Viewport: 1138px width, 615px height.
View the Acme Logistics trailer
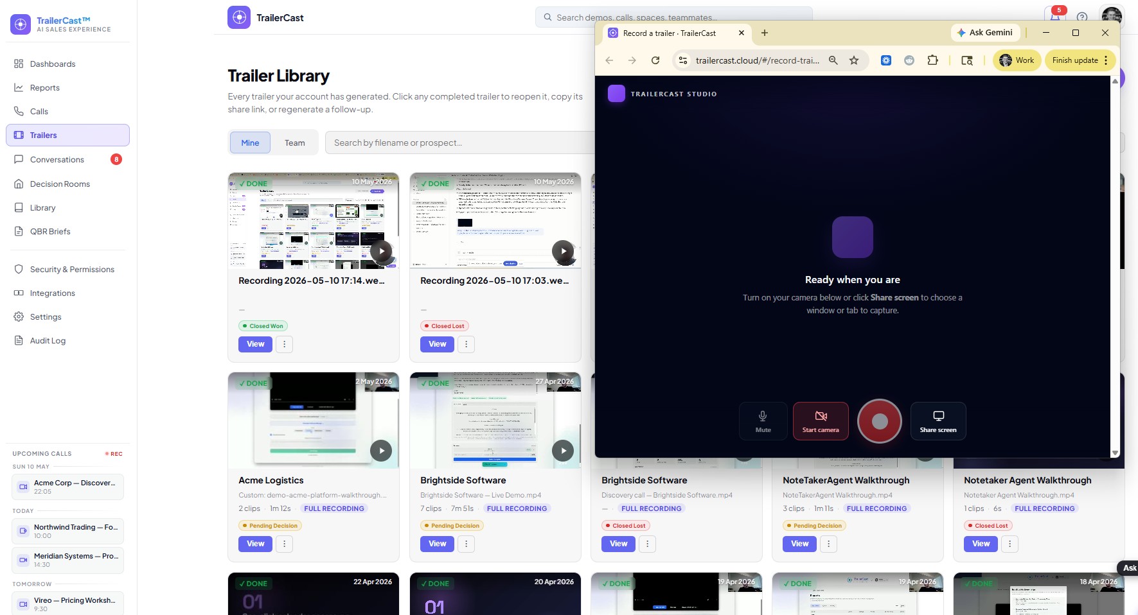pos(256,544)
